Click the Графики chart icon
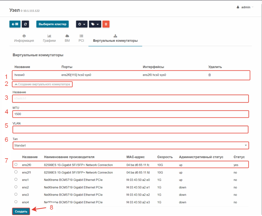Viewport: 262px width, 216px height. (49, 36)
